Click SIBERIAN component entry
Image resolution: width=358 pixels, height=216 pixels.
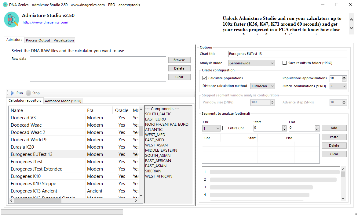[153, 171]
